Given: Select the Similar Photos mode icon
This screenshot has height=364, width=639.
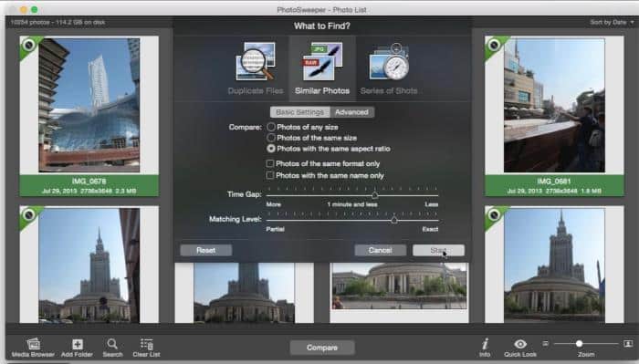Looking at the screenshot, I should click(322, 61).
